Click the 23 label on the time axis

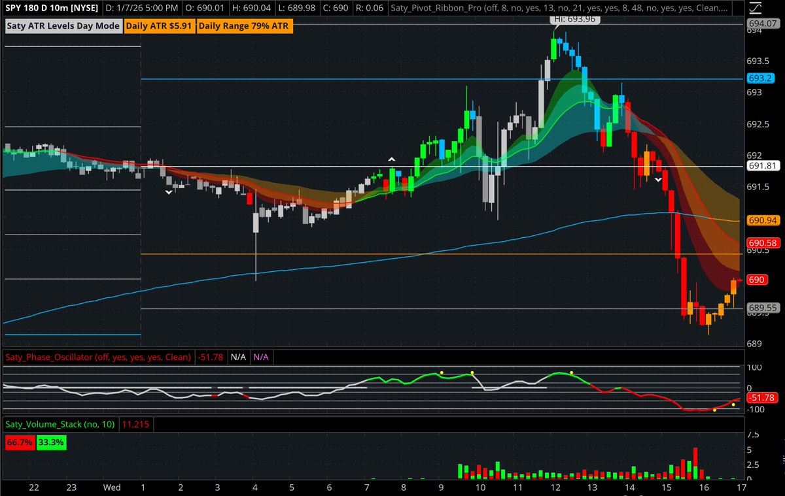pos(72,488)
